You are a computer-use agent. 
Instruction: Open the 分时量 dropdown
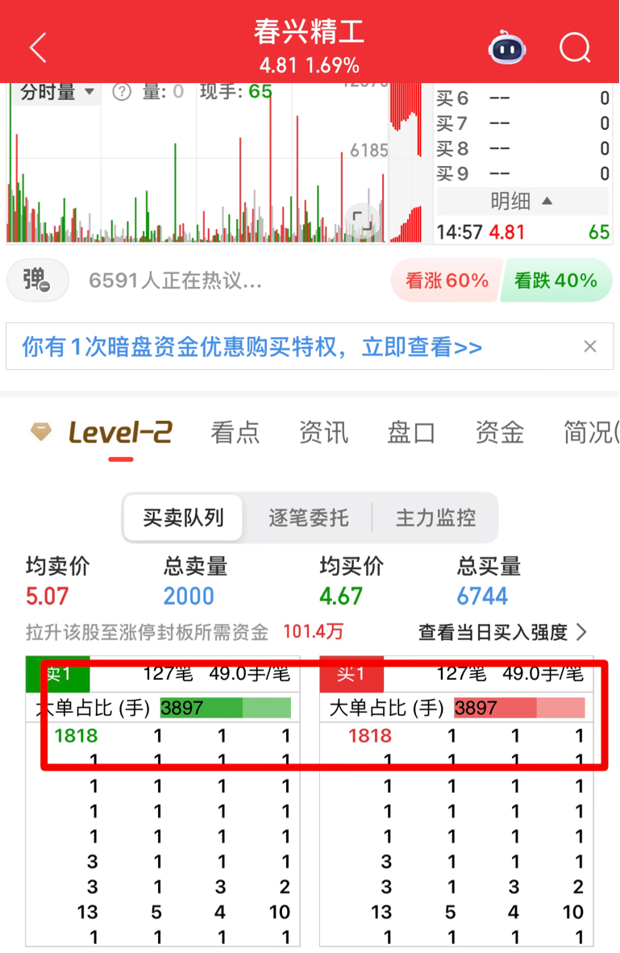56,92
